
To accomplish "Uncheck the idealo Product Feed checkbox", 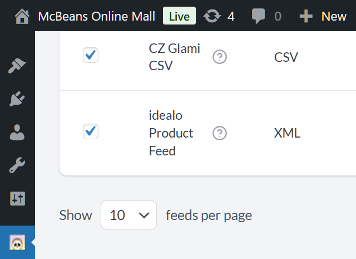I will pos(91,131).
